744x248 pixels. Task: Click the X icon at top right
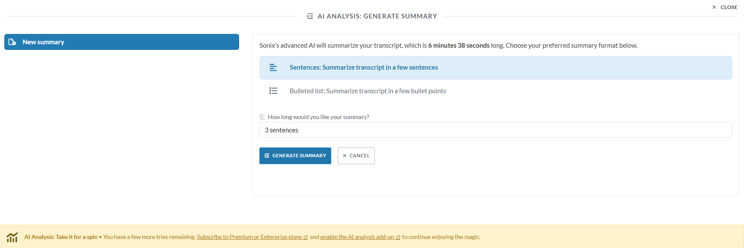(714, 7)
